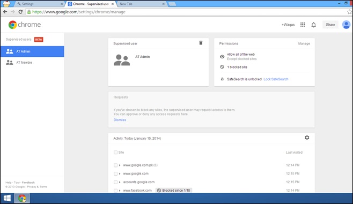
Task: Click the Share button
Action: 330,25
